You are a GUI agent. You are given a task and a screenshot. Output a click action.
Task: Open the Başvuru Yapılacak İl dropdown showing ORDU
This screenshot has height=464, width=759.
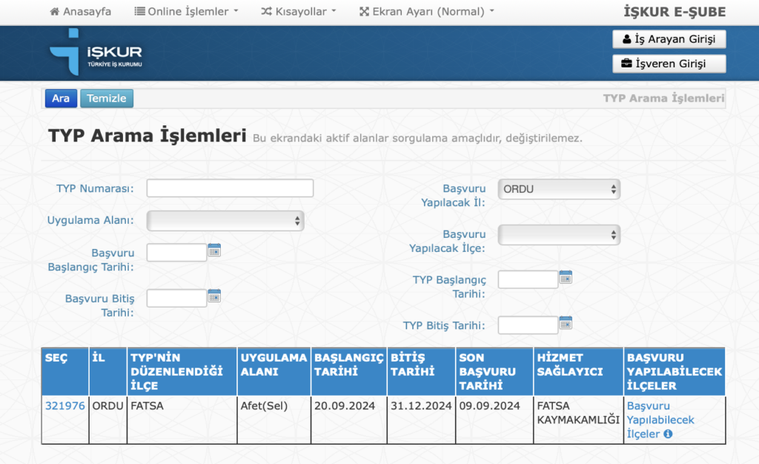(x=559, y=189)
